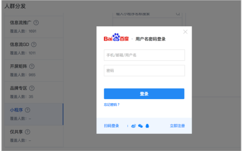Click the 用户名密码登录 dialog heading
Image resolution: width=242 pixels, height=151 pixels.
coord(150,39)
